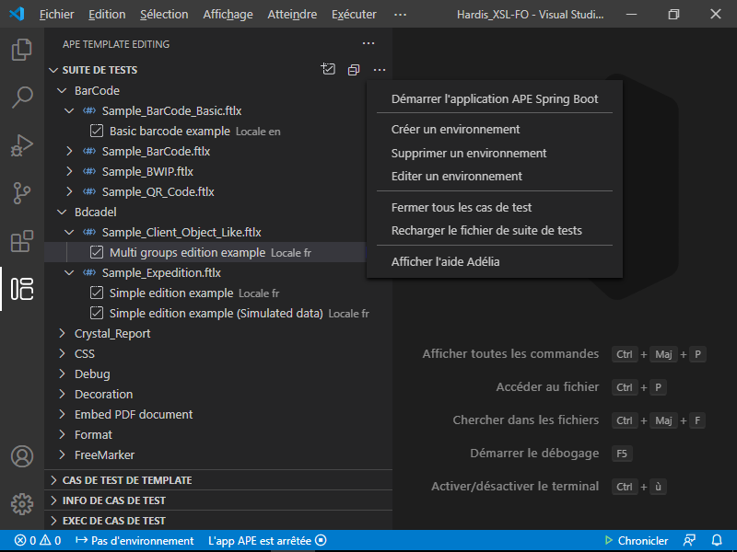The image size is (737, 552).
Task: Open Source Control view
Action: click(x=21, y=193)
